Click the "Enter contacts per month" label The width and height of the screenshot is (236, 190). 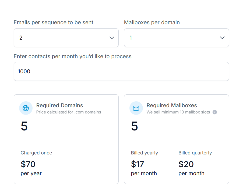pyautogui.click(x=73, y=56)
